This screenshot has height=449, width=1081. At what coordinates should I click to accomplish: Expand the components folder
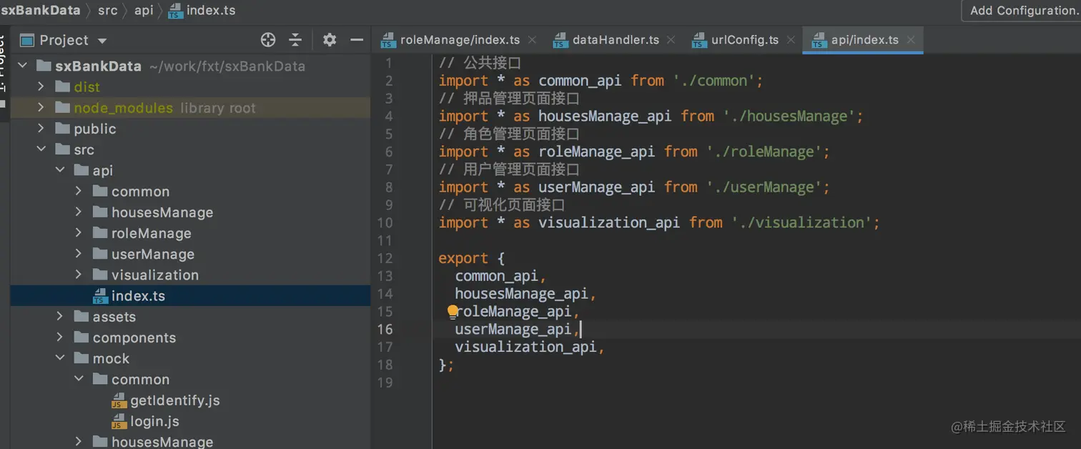tap(60, 337)
